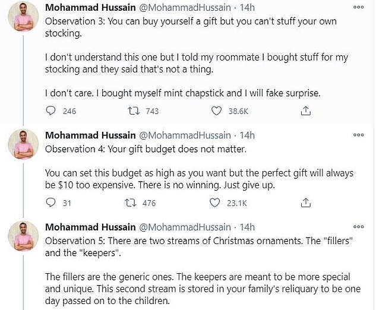Image resolution: width=376 pixels, height=310 pixels.
Task: Open the 14h timestamp on Observation 5 tweet
Action: (x=247, y=227)
